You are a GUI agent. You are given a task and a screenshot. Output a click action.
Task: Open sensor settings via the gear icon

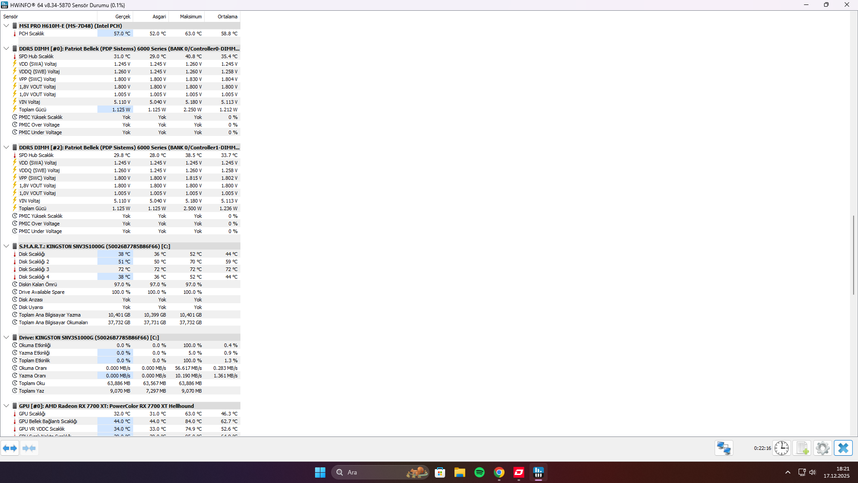coord(822,448)
